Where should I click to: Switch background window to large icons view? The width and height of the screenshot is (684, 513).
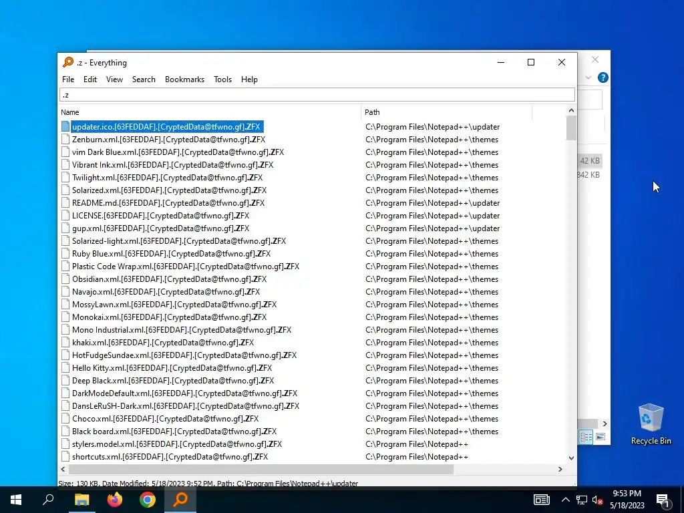coord(601,437)
